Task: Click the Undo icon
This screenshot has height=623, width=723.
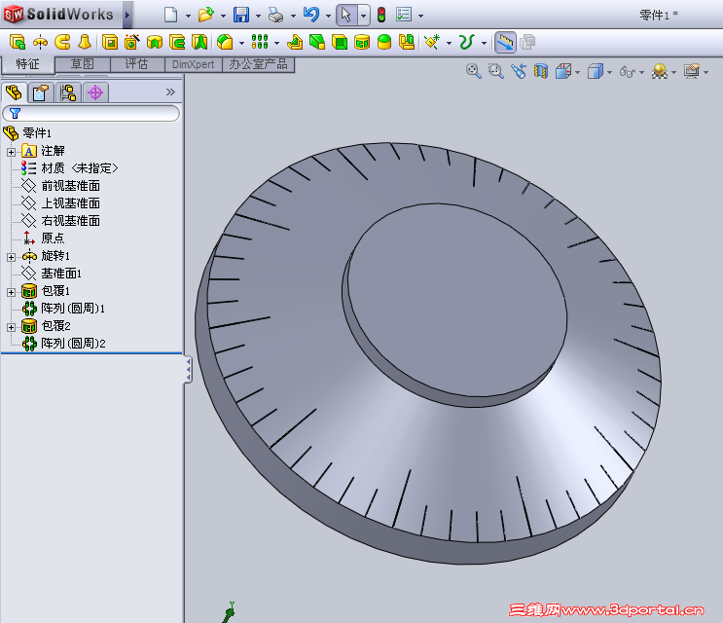Action: tap(311, 15)
